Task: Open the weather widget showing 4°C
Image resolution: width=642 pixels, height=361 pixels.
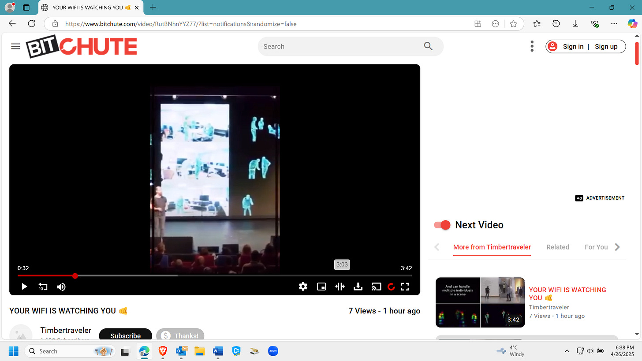Action: [511, 351]
